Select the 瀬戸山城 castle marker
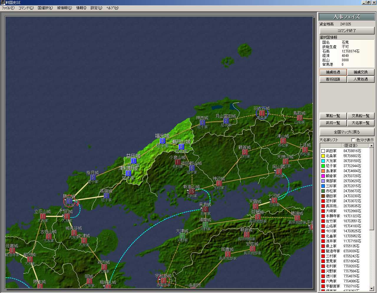This screenshot has width=377, height=293. (x=181, y=147)
